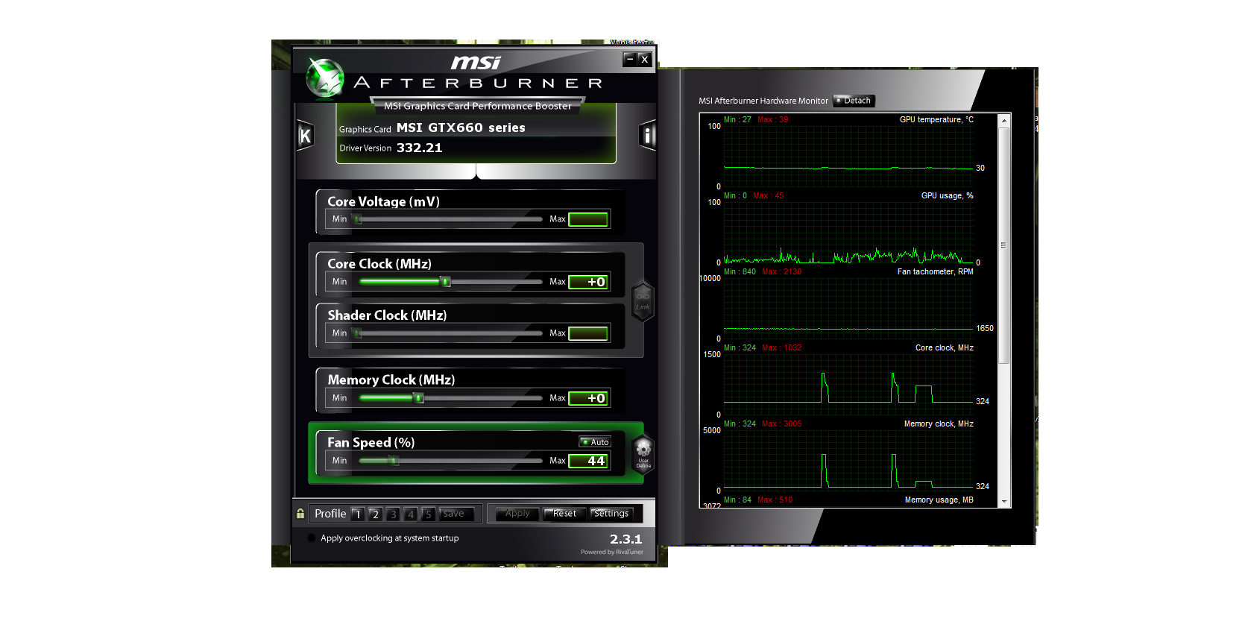Image resolution: width=1248 pixels, height=639 pixels.
Task: Open the Kombustor 'K' side button
Action: click(x=305, y=135)
